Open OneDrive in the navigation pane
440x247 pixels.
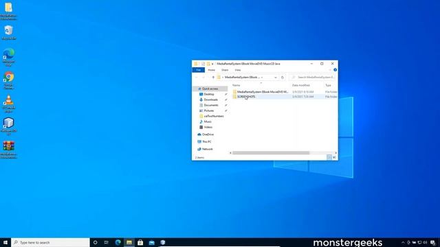point(208,134)
